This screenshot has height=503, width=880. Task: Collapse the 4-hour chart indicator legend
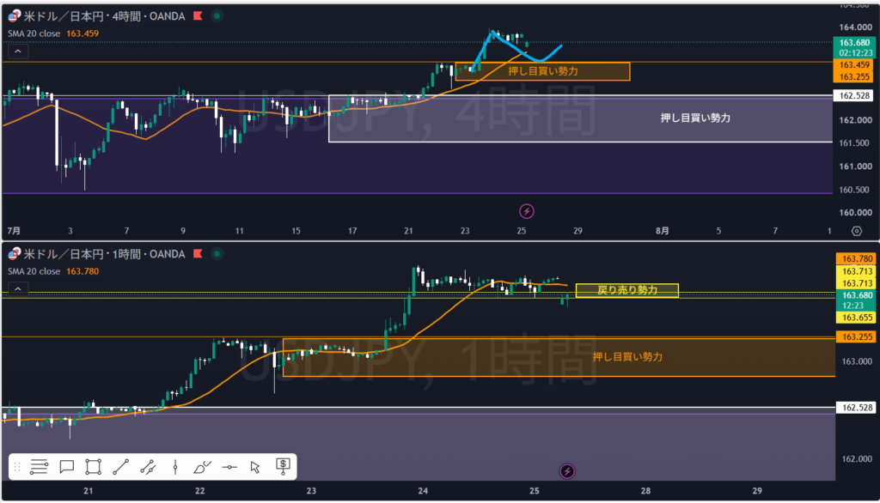(x=18, y=52)
